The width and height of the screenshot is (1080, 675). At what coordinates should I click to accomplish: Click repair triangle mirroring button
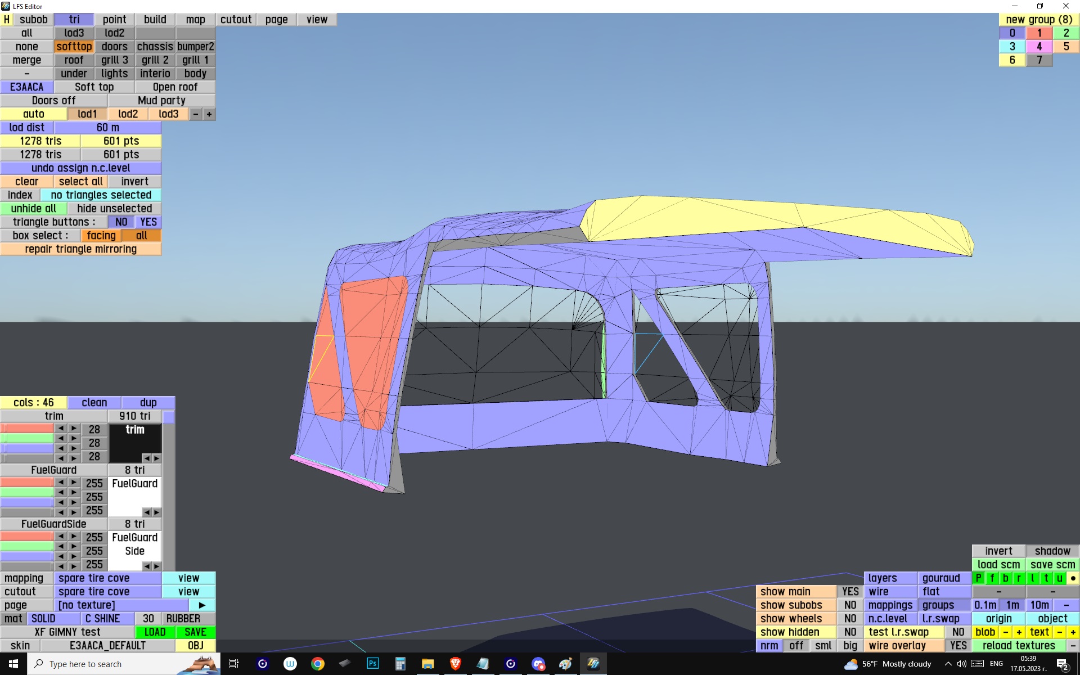click(x=81, y=249)
